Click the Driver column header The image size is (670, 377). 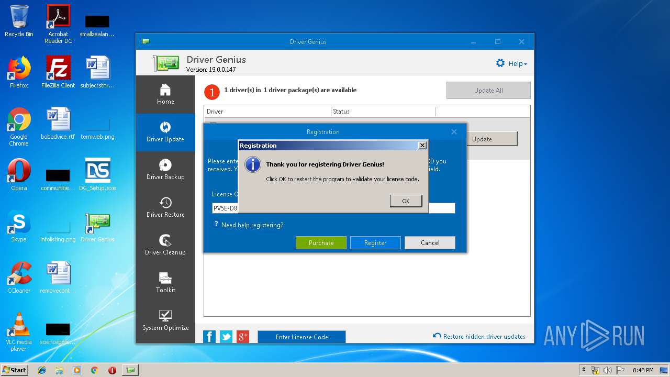(267, 112)
